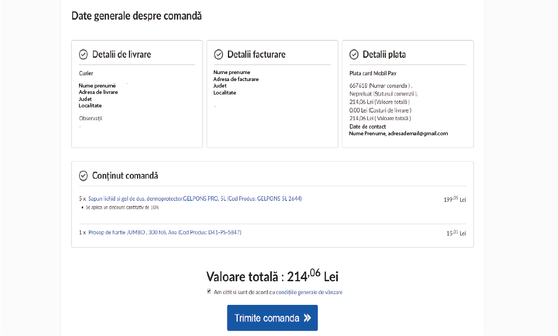This screenshot has width=558, height=336.
Task: Select the Detalii facturare heading
Action: (x=256, y=55)
